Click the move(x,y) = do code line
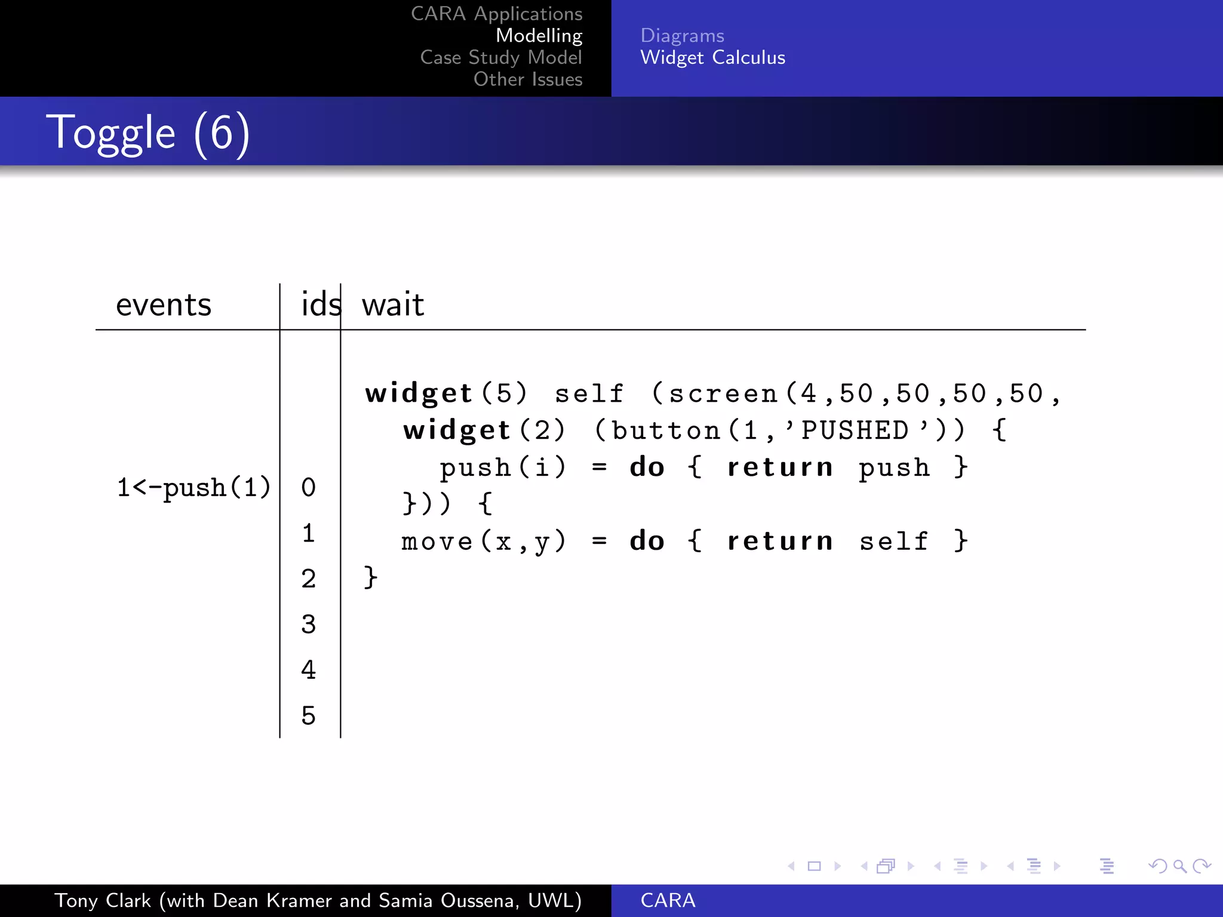Viewport: 1223px width, 917px height. coord(684,541)
